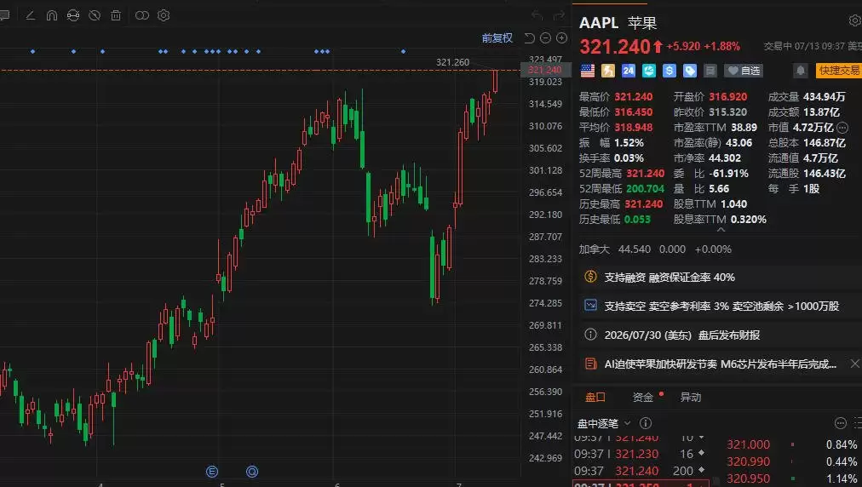The image size is (862, 487).
Task: Click the US flag market icon
Action: [x=588, y=71]
